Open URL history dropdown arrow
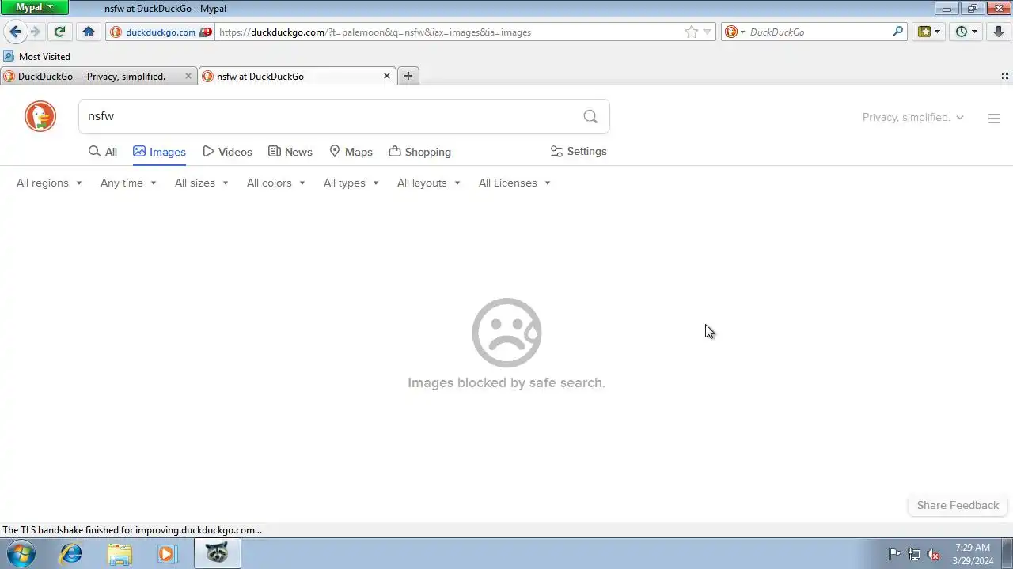The image size is (1013, 569). tap(708, 32)
